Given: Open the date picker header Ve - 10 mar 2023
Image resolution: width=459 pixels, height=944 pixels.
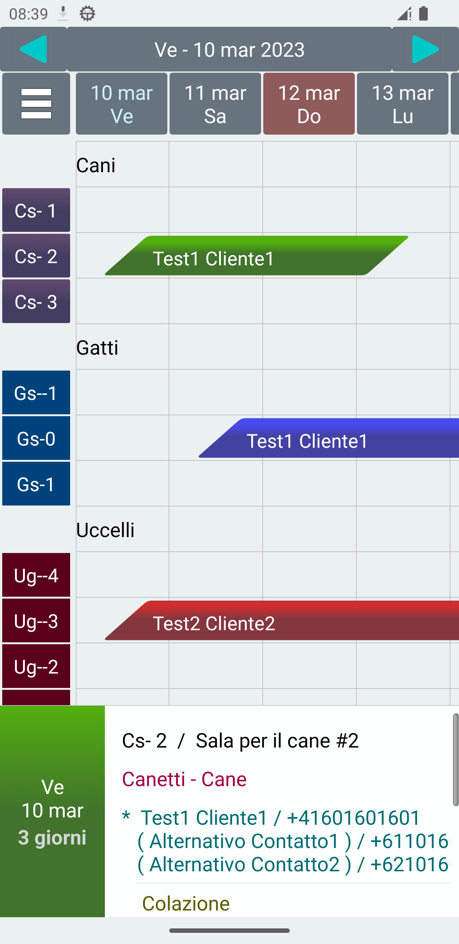Looking at the screenshot, I should pos(229,49).
